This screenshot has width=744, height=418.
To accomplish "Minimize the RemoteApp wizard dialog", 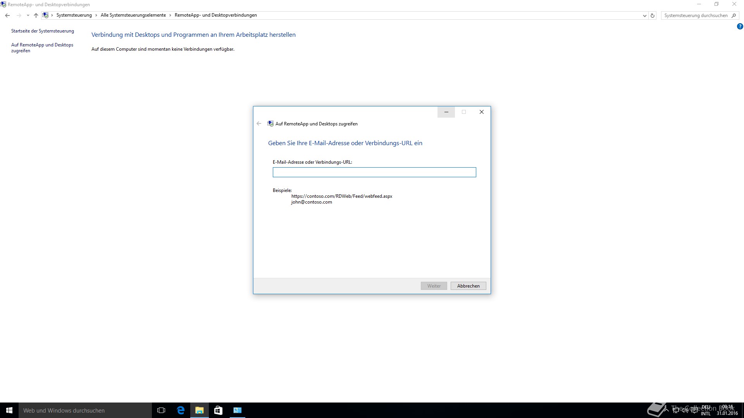I will coord(446,112).
